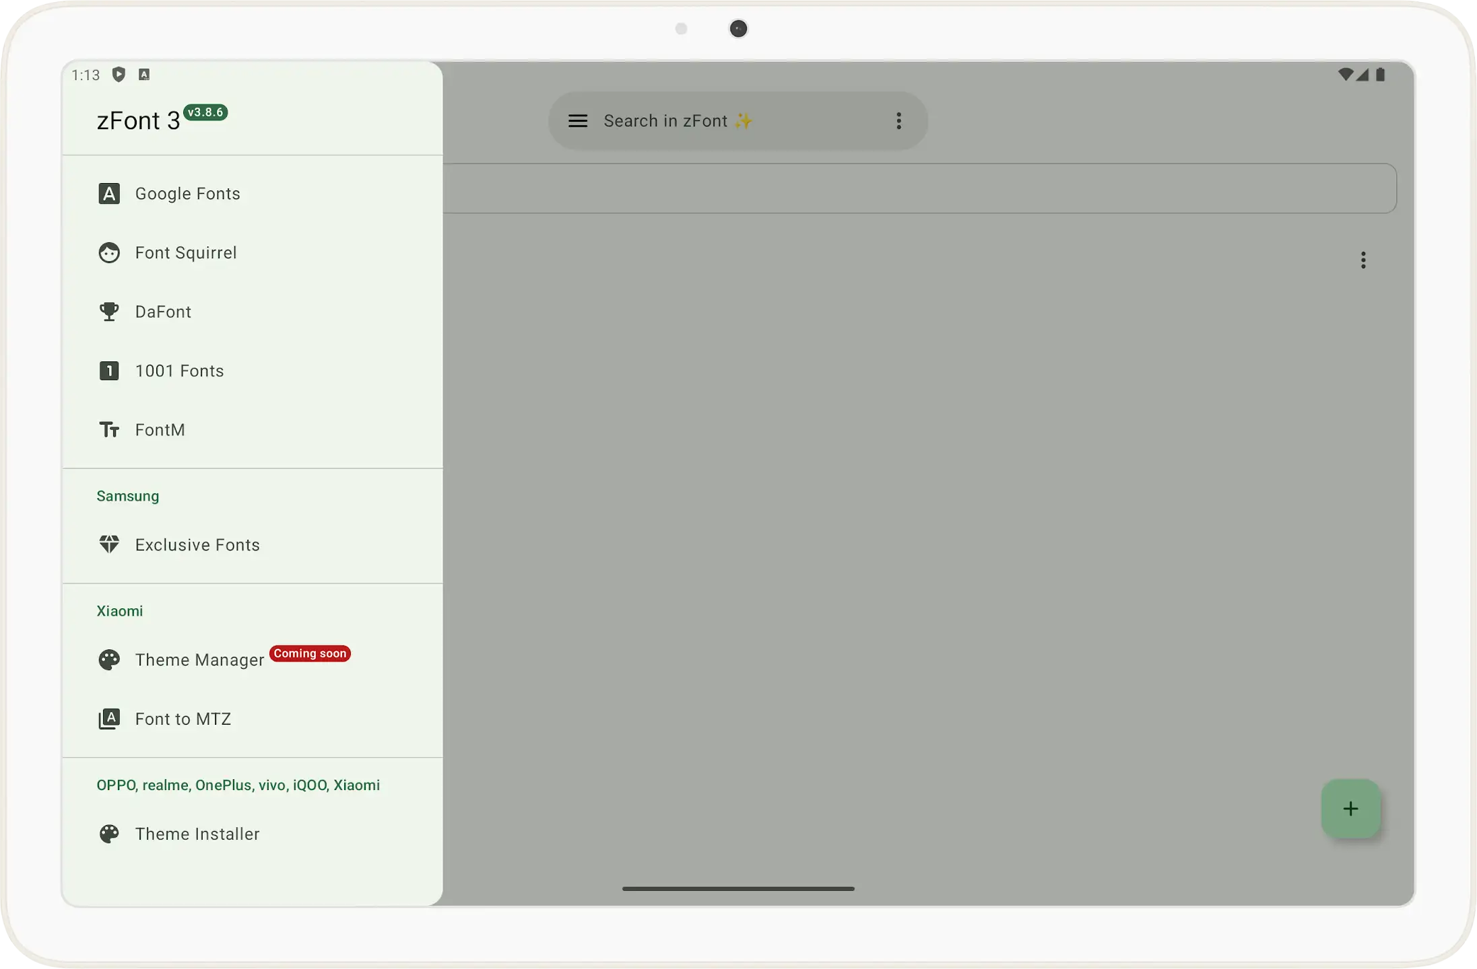Tap the zFont 3 drawer title
This screenshot has height=969, width=1477.
point(138,121)
